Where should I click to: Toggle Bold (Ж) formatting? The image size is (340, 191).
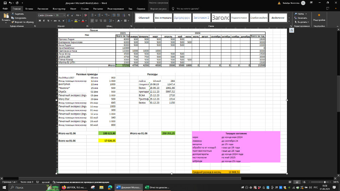coord(40,21)
